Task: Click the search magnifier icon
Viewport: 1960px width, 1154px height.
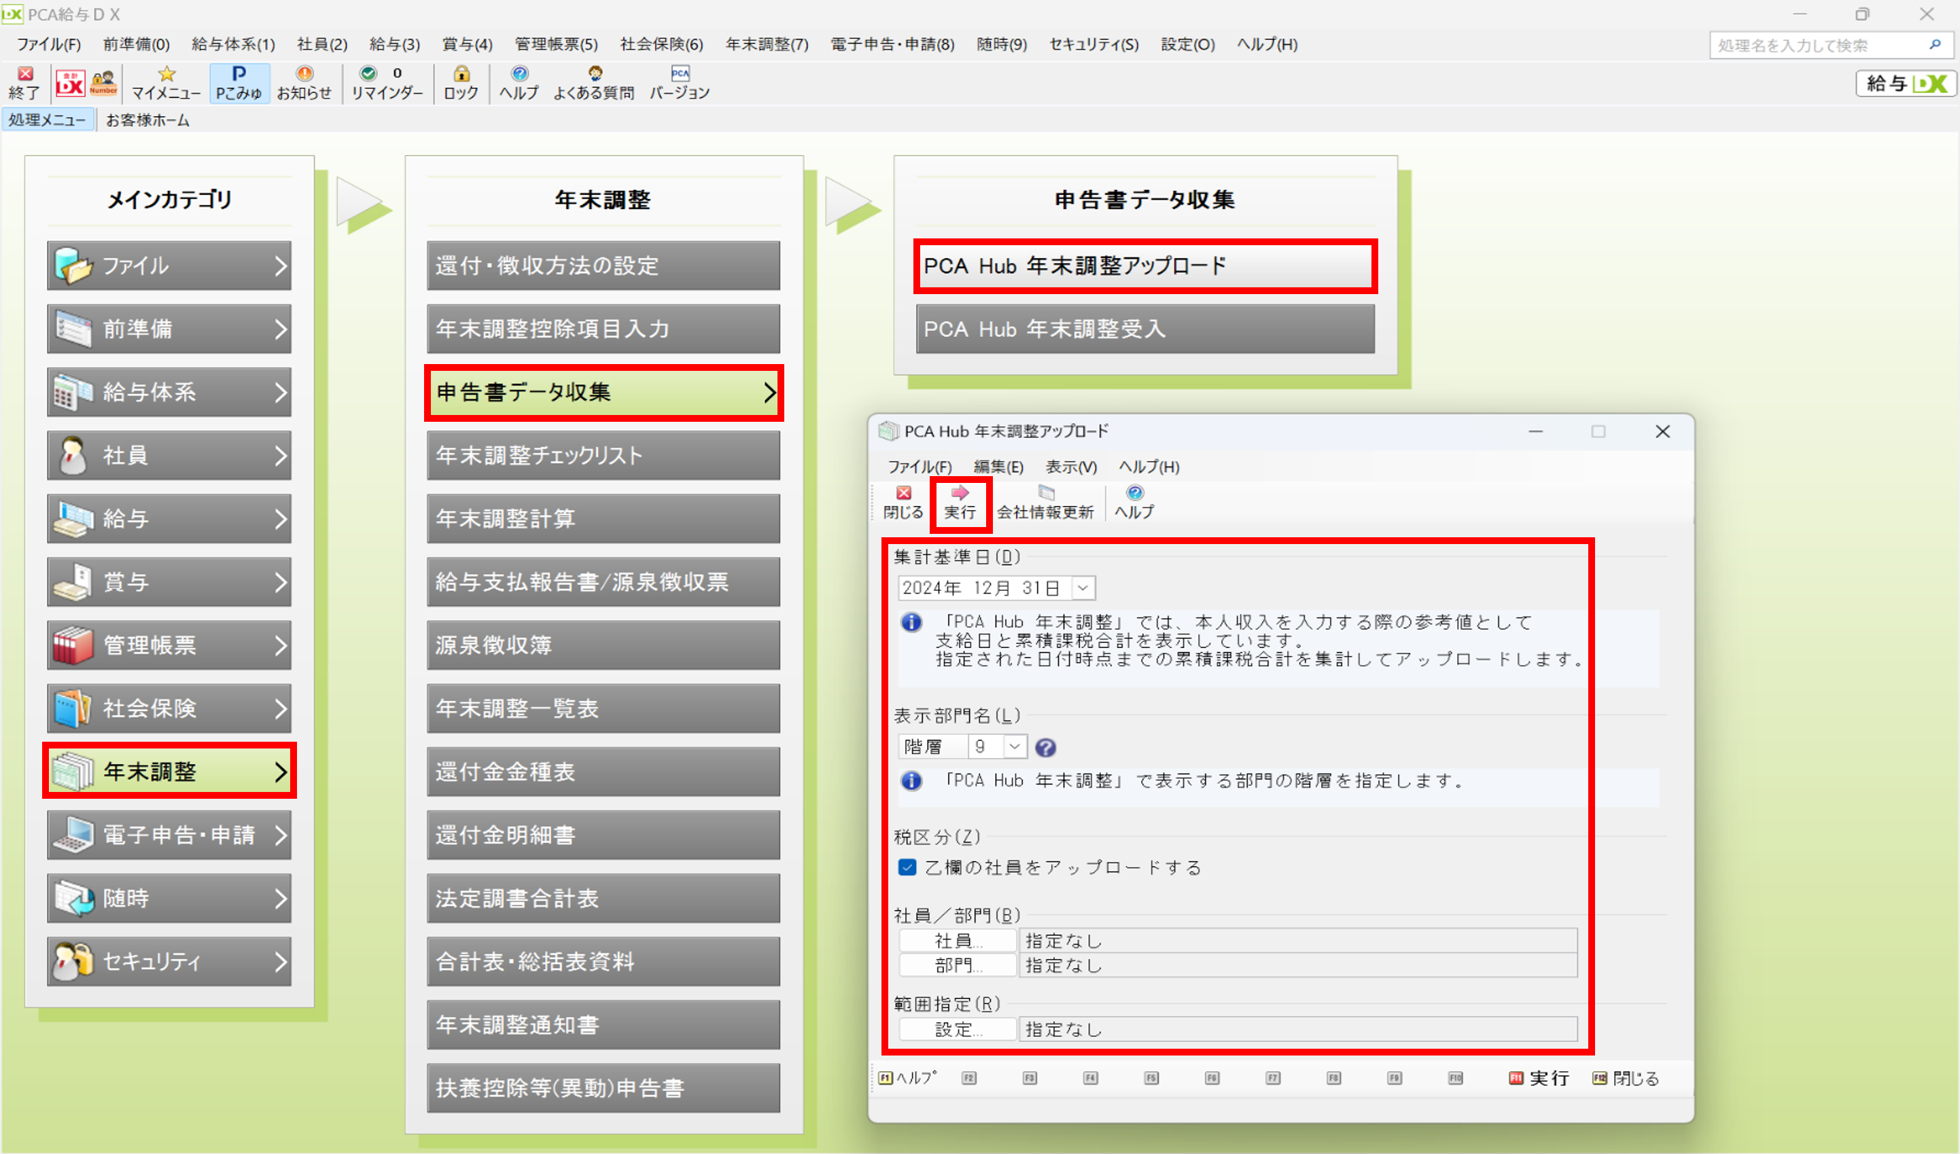Action: (1934, 45)
